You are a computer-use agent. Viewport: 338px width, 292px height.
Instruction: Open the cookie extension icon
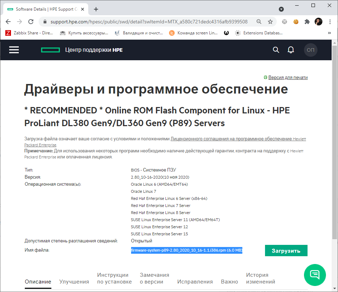(296, 22)
